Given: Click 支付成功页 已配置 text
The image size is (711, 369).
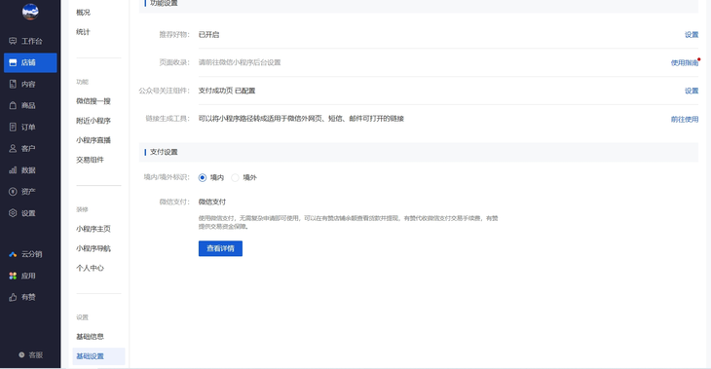Looking at the screenshot, I should click(x=227, y=91).
